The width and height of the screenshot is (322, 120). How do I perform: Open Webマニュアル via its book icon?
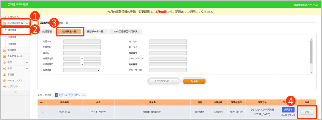pyautogui.click(x=5, y=80)
